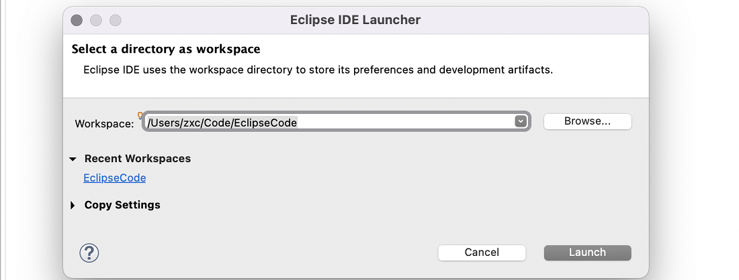Cancel the workspace selection dialog
The height and width of the screenshot is (280, 739).
coord(482,253)
